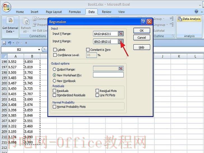Toggle the Labels checkbox
Image resolution: width=204 pixels, height=153 pixels.
55,50
